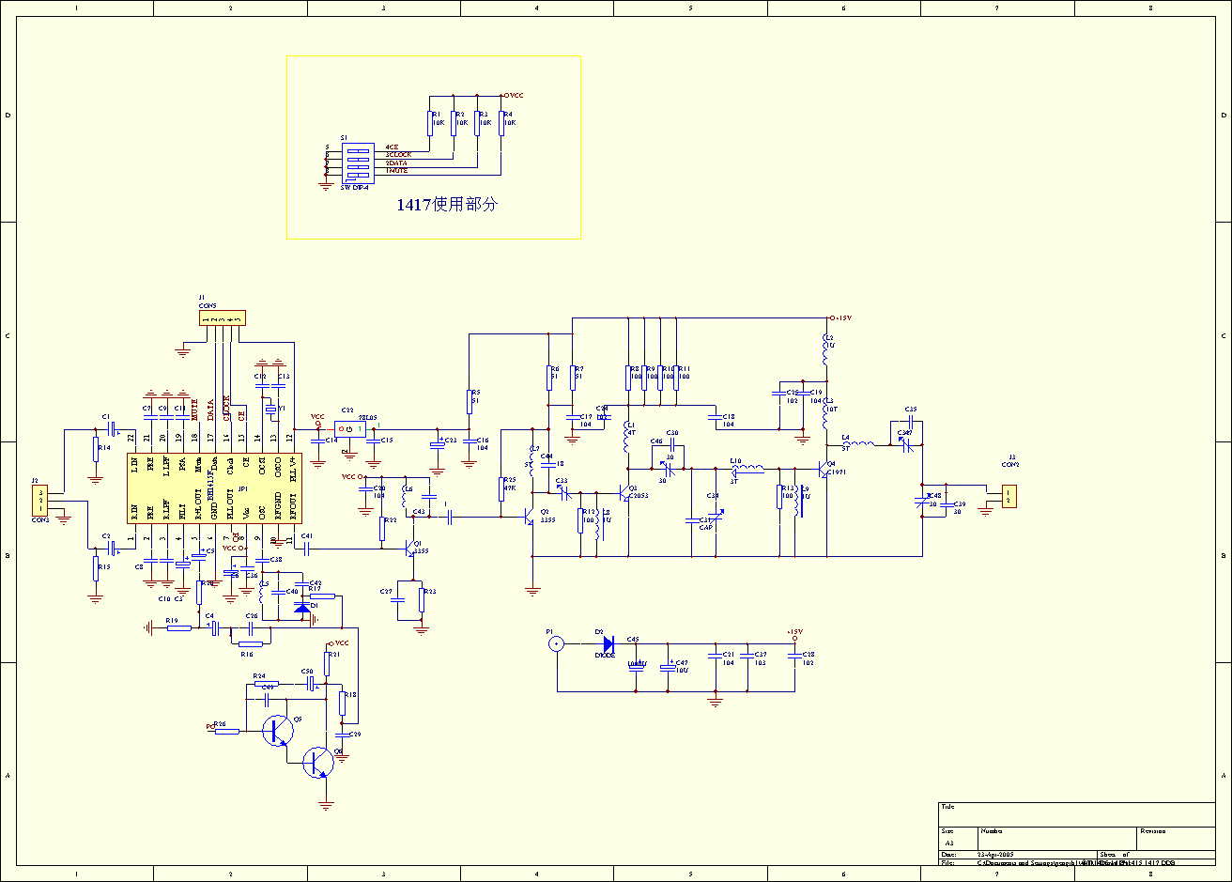Viewport: 1232px width, 882px height.
Task: Click resistor R21 below VCC
Action: click(327, 663)
